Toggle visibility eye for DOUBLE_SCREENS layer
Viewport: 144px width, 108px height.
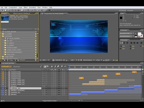[x=59, y=90]
